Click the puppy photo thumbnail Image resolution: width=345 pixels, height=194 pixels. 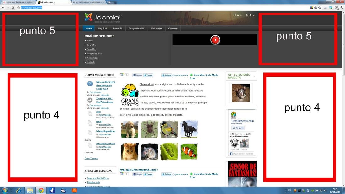[x=130, y=129]
